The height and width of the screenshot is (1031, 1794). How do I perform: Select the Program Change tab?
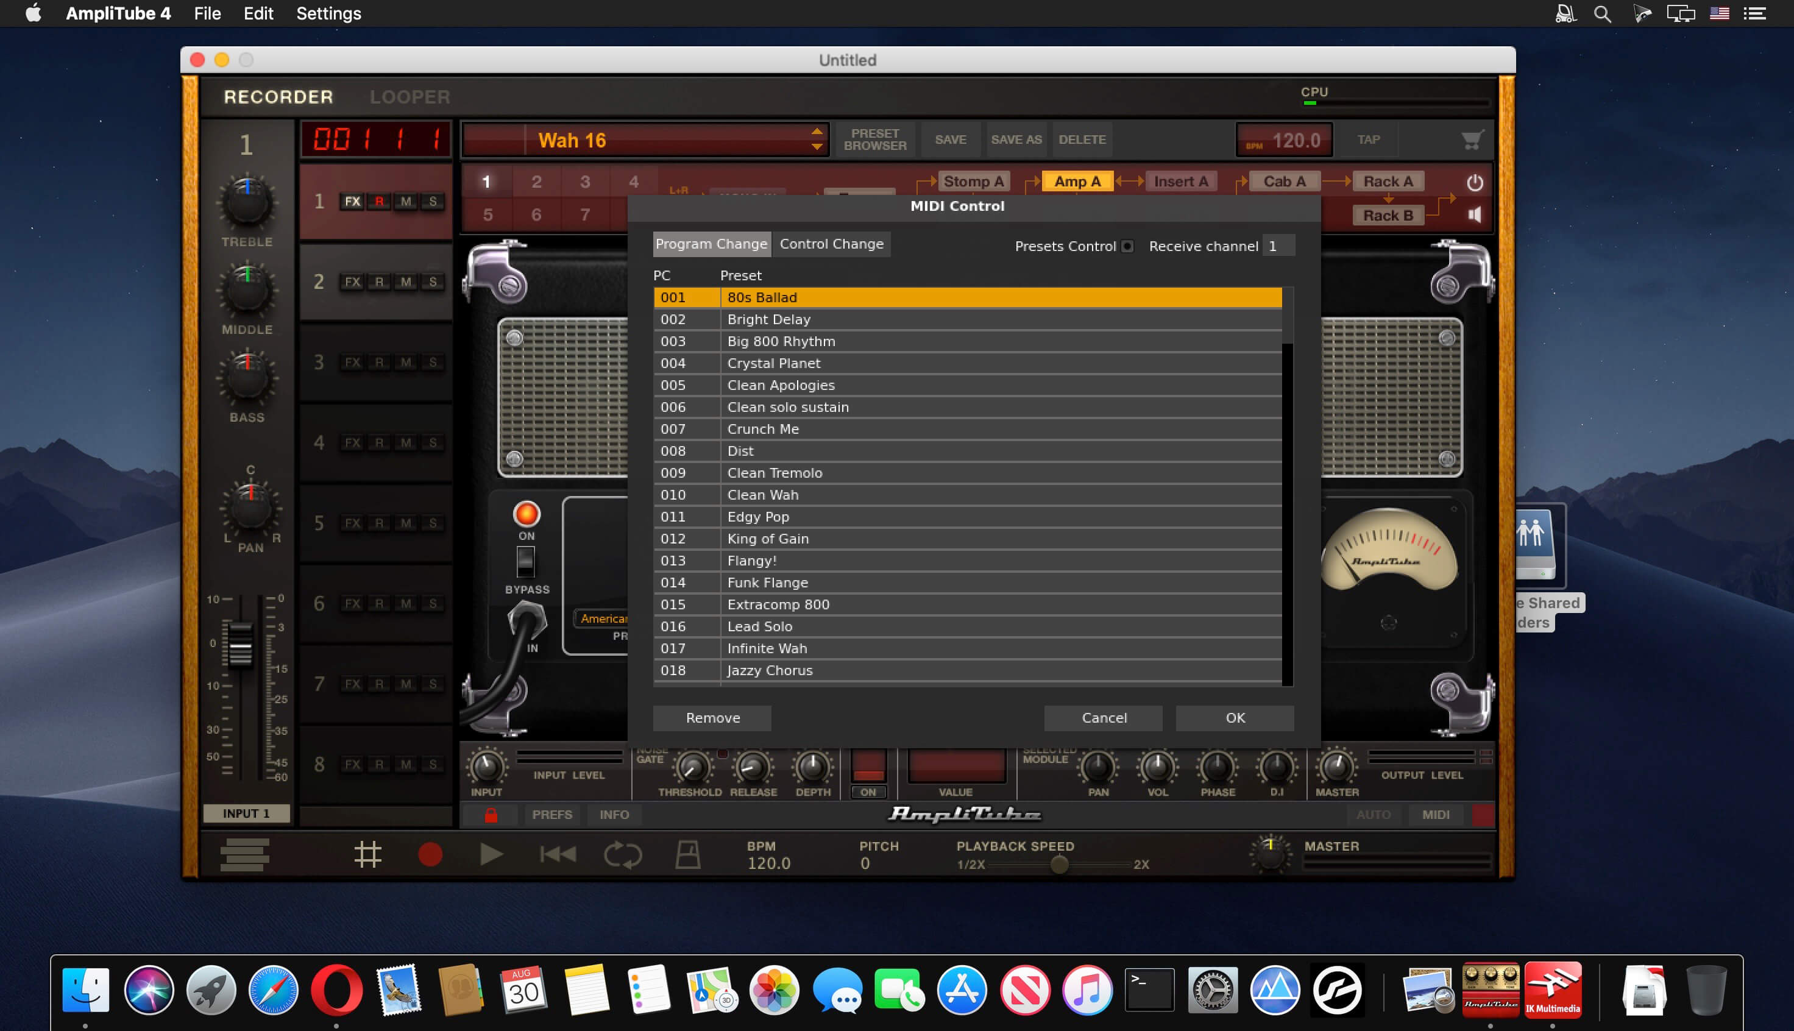click(x=712, y=244)
